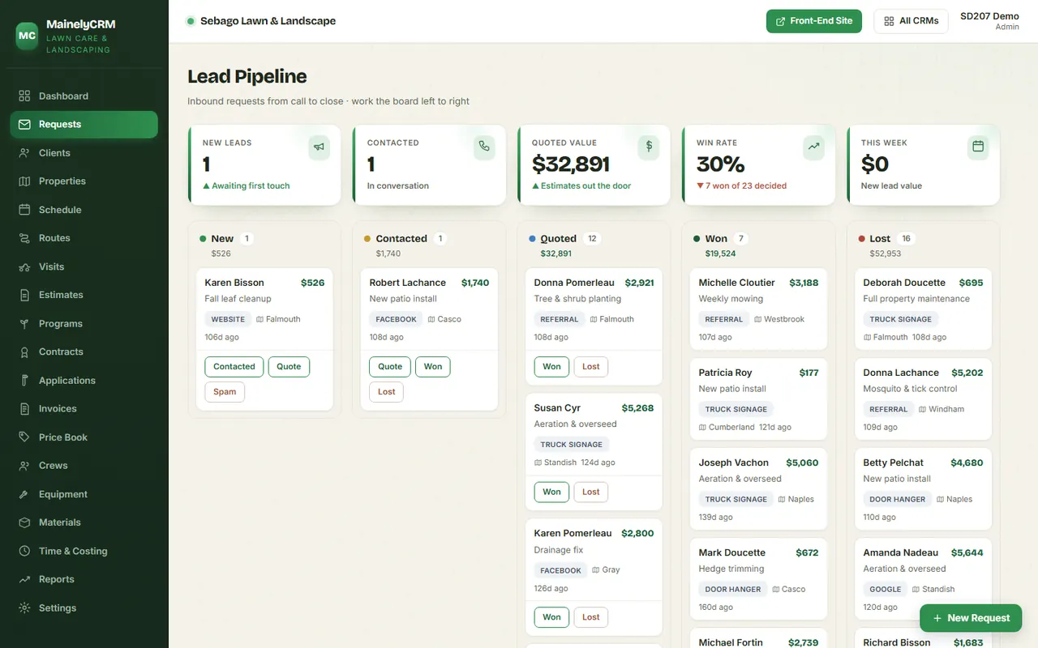Select Reports in the sidebar
The image size is (1038, 648).
point(84,579)
